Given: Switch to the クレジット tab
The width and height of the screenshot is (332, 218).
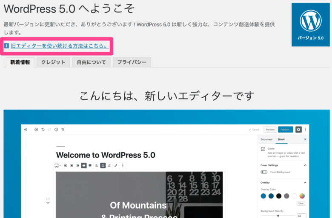Looking at the screenshot, I should pyautogui.click(x=53, y=62).
